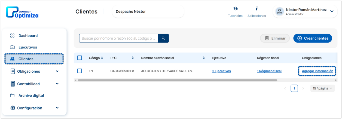
Task: Sort by Nombre o razón social arrows
Action: click(204, 58)
